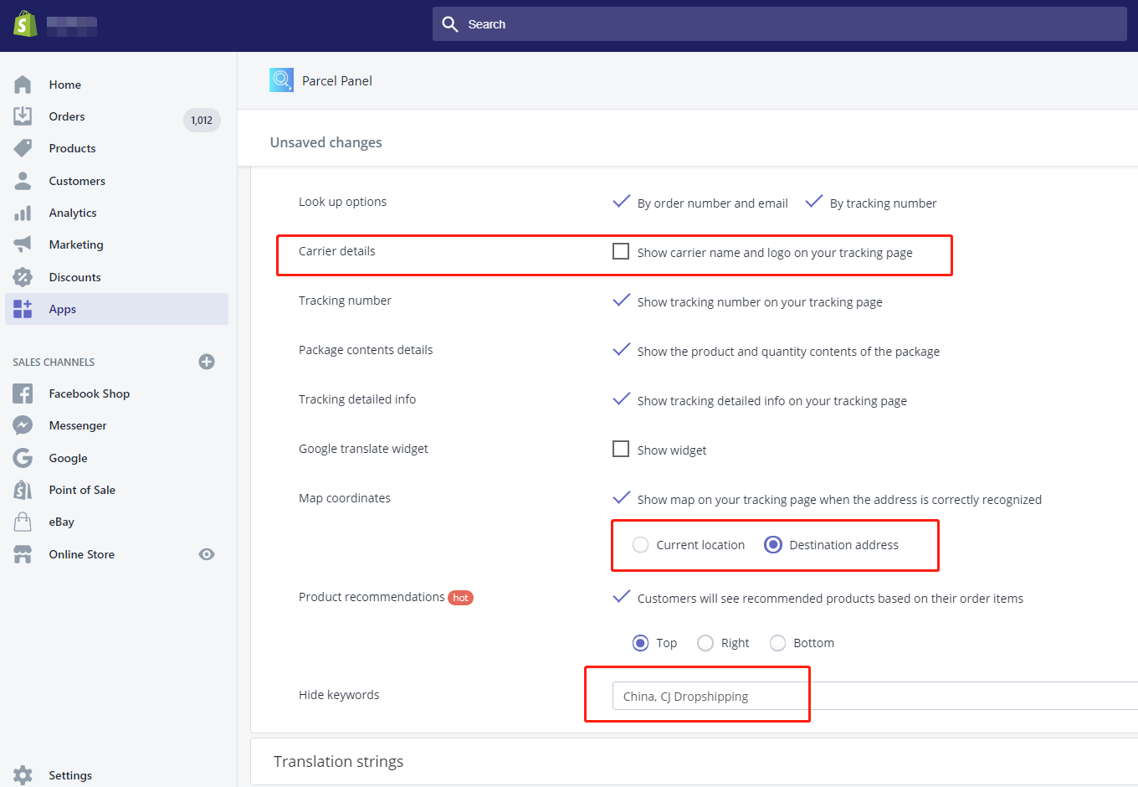This screenshot has height=787, width=1138.
Task: Click the Facebook Shop channel icon
Action: [23, 393]
